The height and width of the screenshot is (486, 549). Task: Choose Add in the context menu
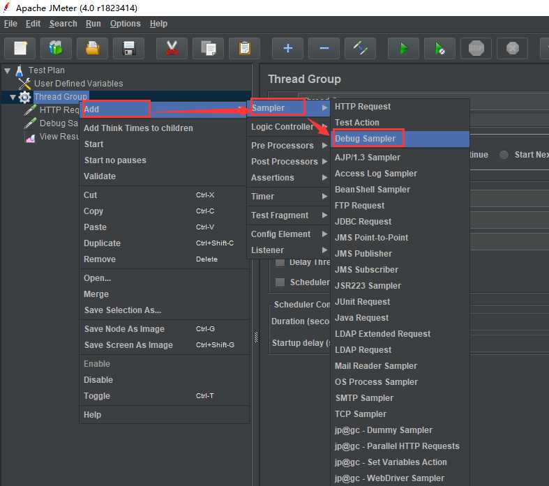pos(164,109)
